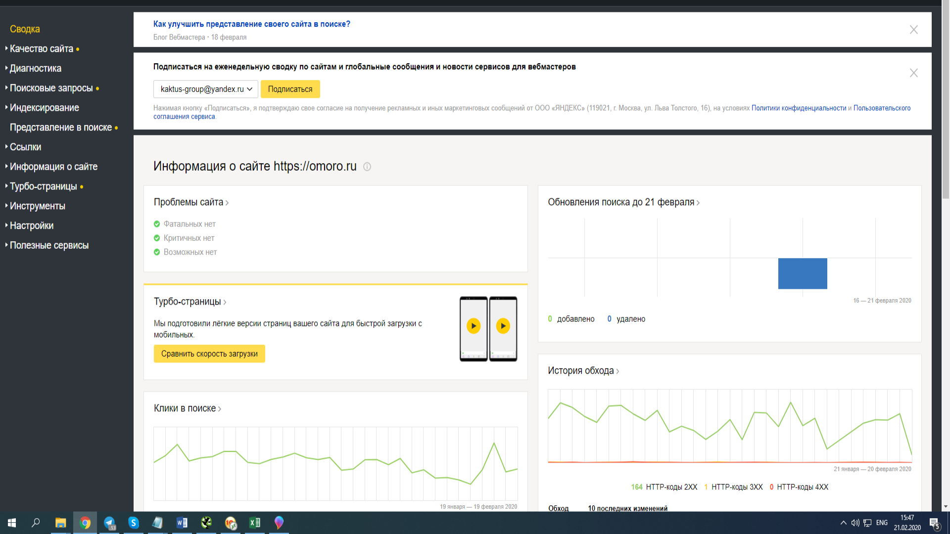Screen dimensions: 950x534
Task: Click the Windows search magnifier icon
Action: tap(36, 523)
